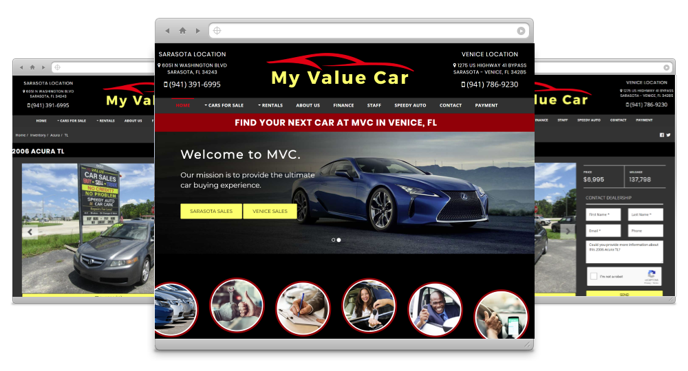This screenshot has width=688, height=371.
Task: Click the address bar in the left background window
Action: pyautogui.click(x=103, y=67)
